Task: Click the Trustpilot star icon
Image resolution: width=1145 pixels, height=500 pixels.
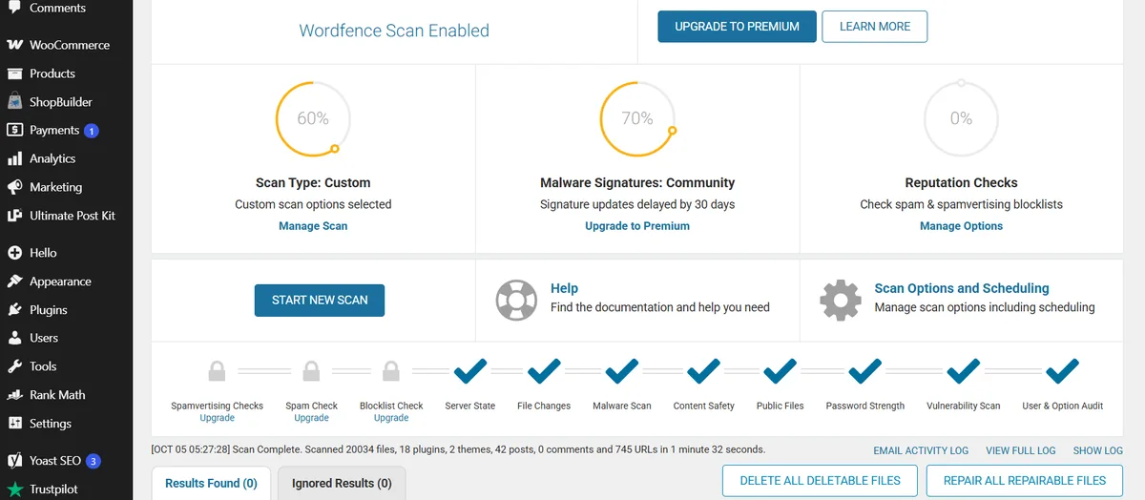Action: [14, 490]
